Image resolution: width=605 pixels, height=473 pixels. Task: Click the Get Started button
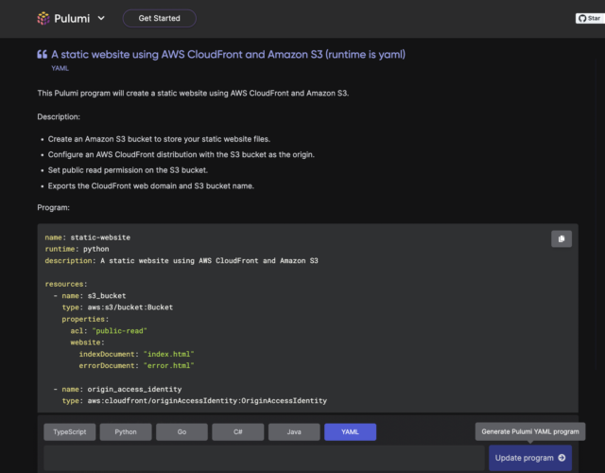pyautogui.click(x=160, y=18)
